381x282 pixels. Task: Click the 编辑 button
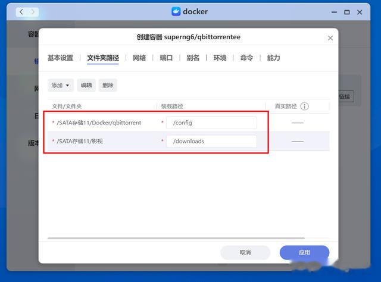[86, 85]
